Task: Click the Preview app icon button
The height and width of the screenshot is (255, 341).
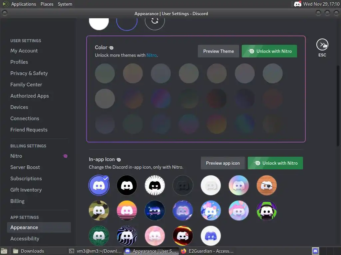Action: tap(223, 163)
